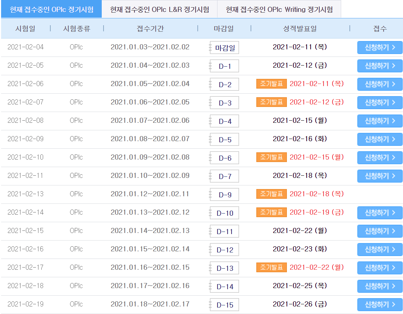This screenshot has height=314, width=403.
Task: Click 신청하기 in the 2021-02-16 row
Action: [x=380, y=250]
